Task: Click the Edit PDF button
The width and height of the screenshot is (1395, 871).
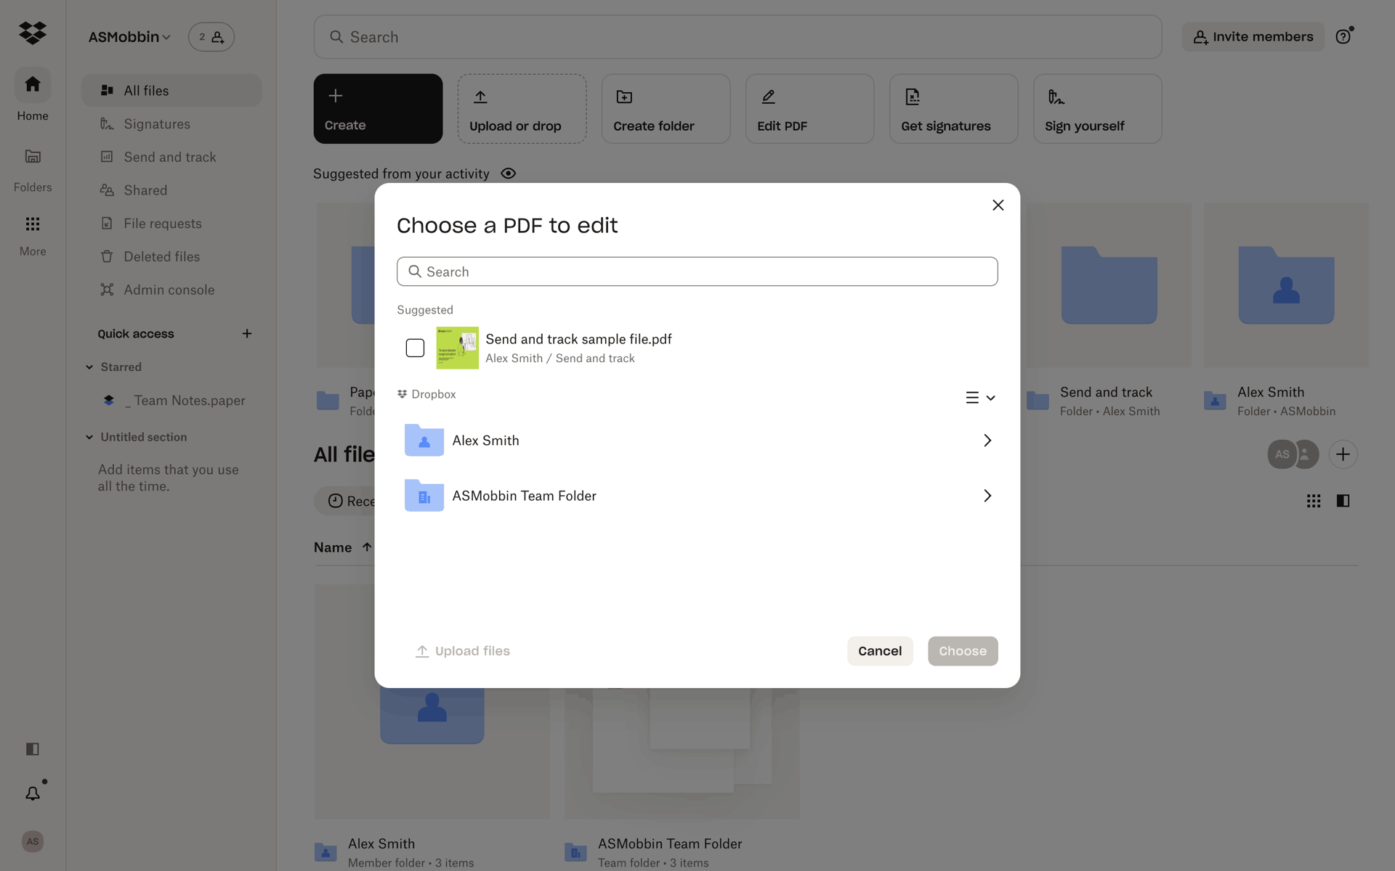Action: [x=809, y=109]
